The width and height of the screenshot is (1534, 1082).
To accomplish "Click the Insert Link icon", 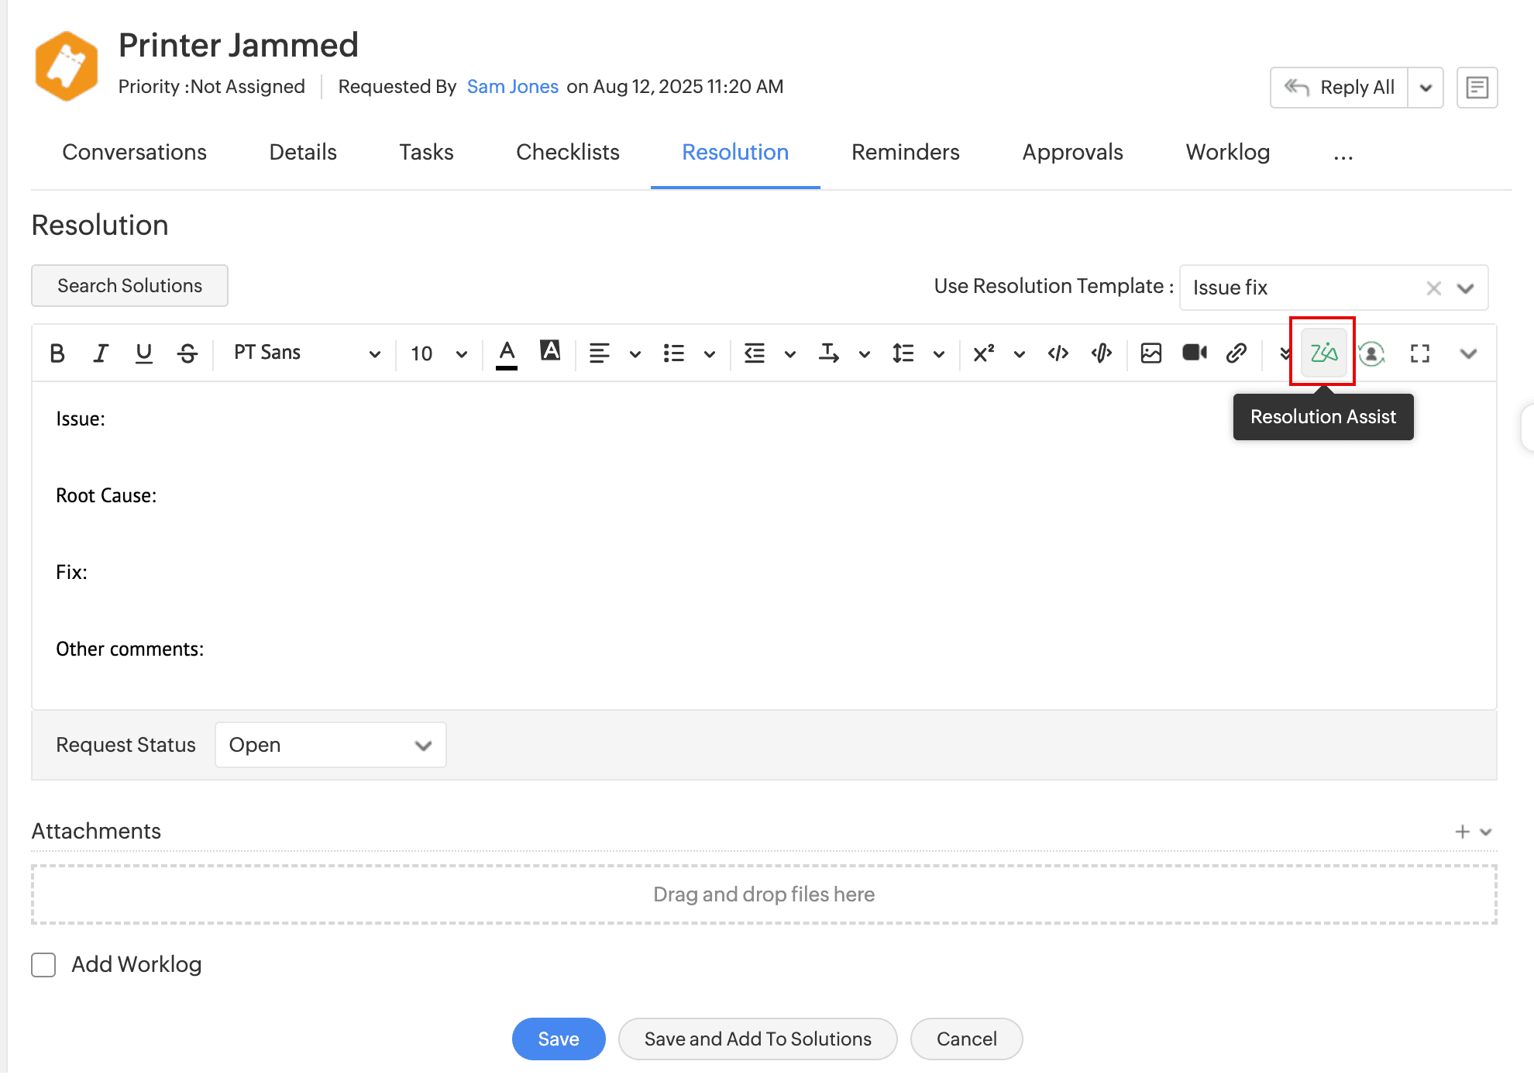I will [1236, 353].
